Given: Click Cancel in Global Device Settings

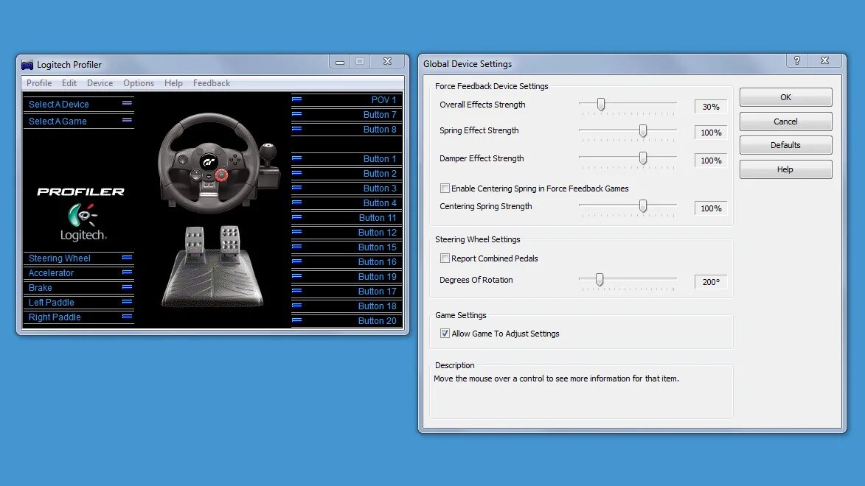Looking at the screenshot, I should (785, 121).
